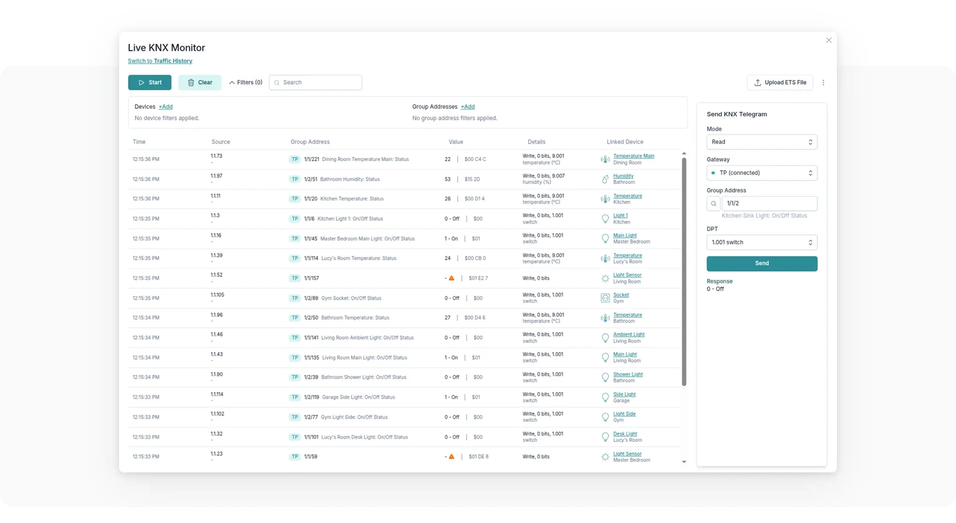The width and height of the screenshot is (956, 523).
Task: Open the DPT dropdown showing 1.001 switch
Action: coord(762,242)
